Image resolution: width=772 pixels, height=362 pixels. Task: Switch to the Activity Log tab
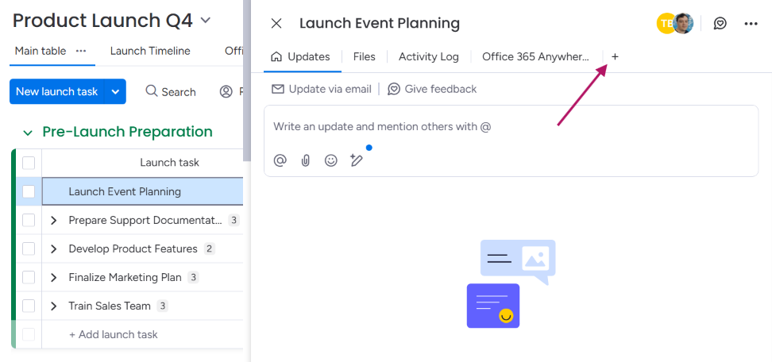point(428,57)
